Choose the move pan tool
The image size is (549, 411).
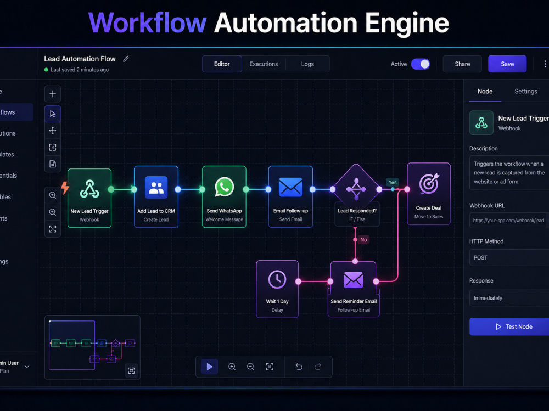coord(53,131)
